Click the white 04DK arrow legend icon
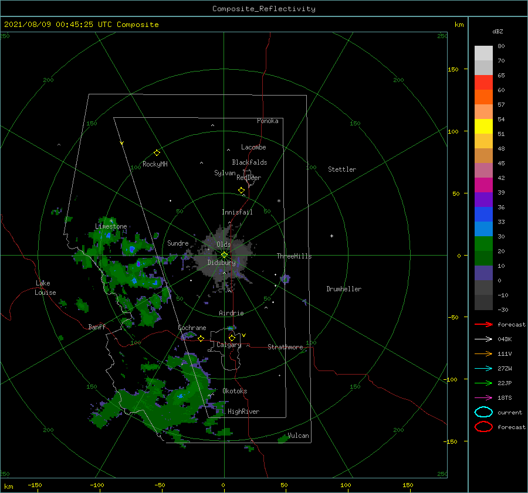Image resolution: width=528 pixels, height=493 pixels. point(483,339)
